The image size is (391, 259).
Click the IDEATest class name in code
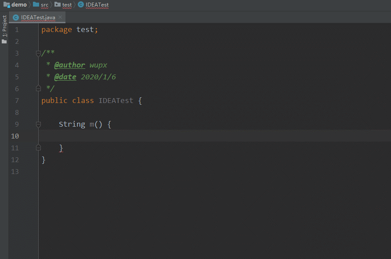pos(116,100)
